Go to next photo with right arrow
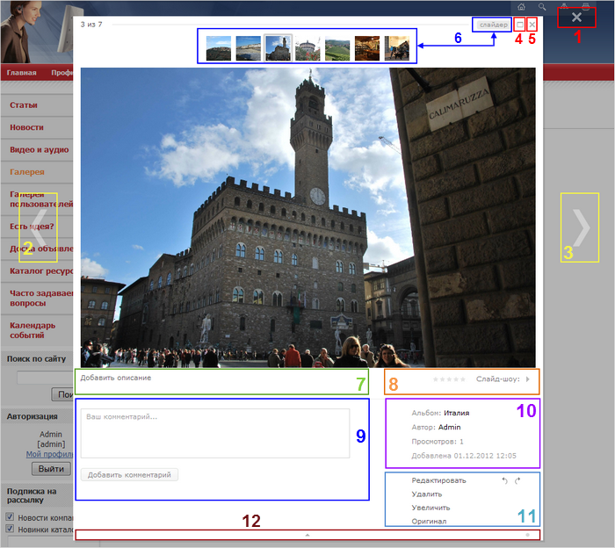The height and width of the screenshot is (548, 615). click(581, 227)
